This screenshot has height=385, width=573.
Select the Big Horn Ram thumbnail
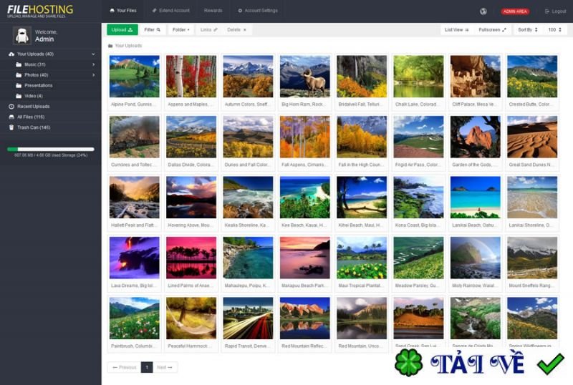305,77
